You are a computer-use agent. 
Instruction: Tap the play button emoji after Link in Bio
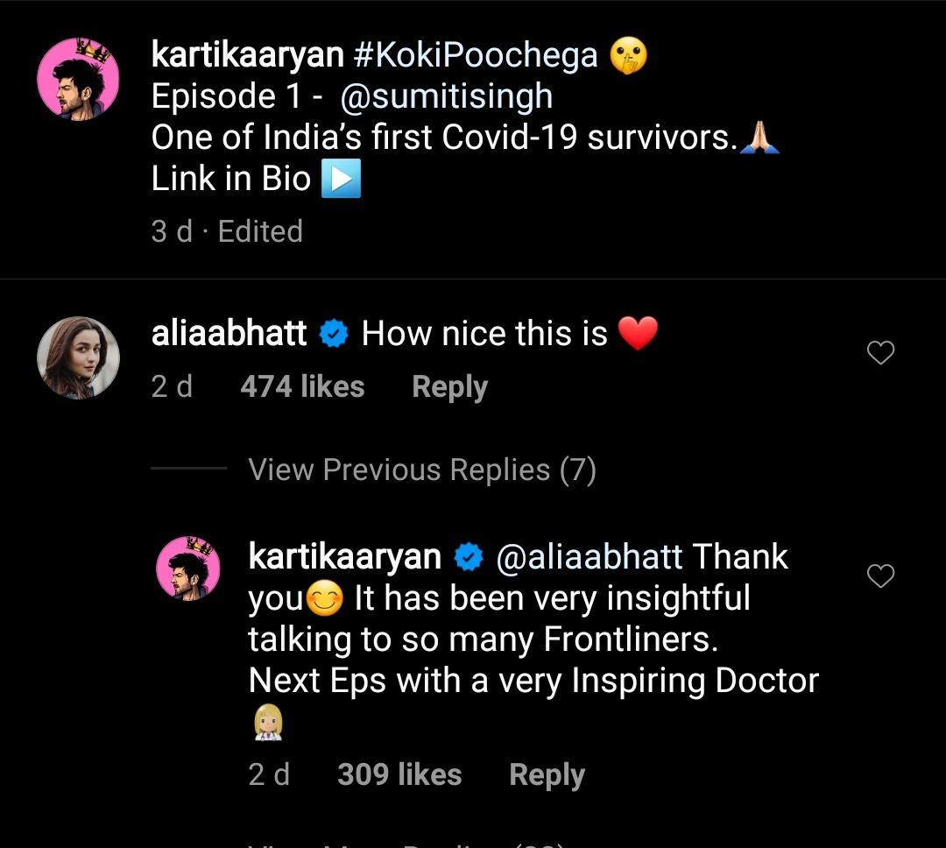pos(341,180)
